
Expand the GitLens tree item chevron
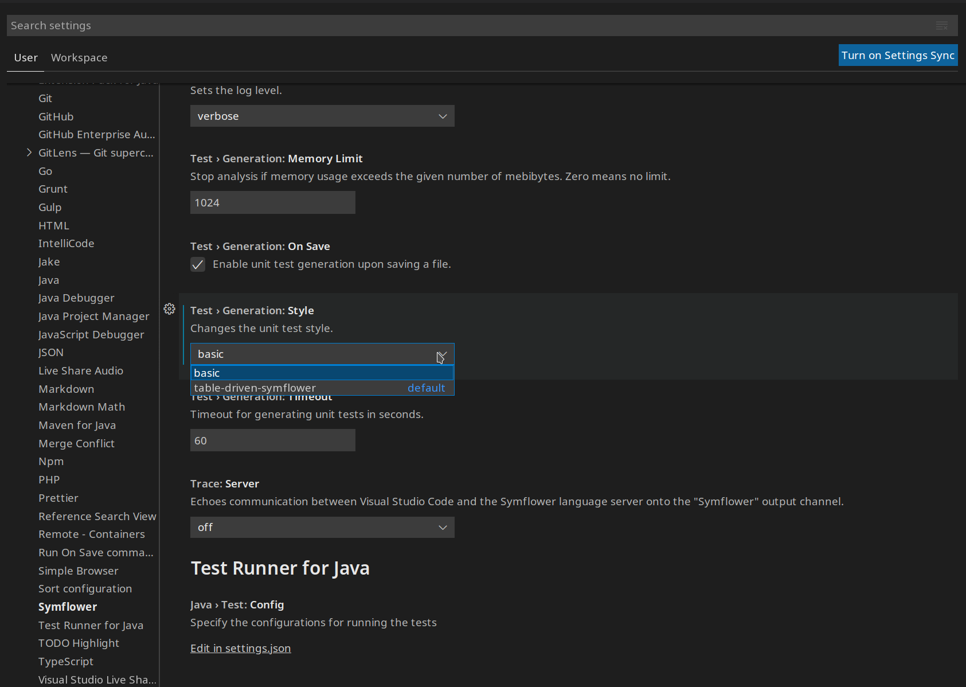(29, 153)
